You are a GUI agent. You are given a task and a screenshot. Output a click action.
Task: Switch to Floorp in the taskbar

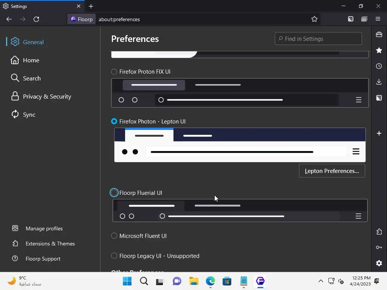(260, 281)
